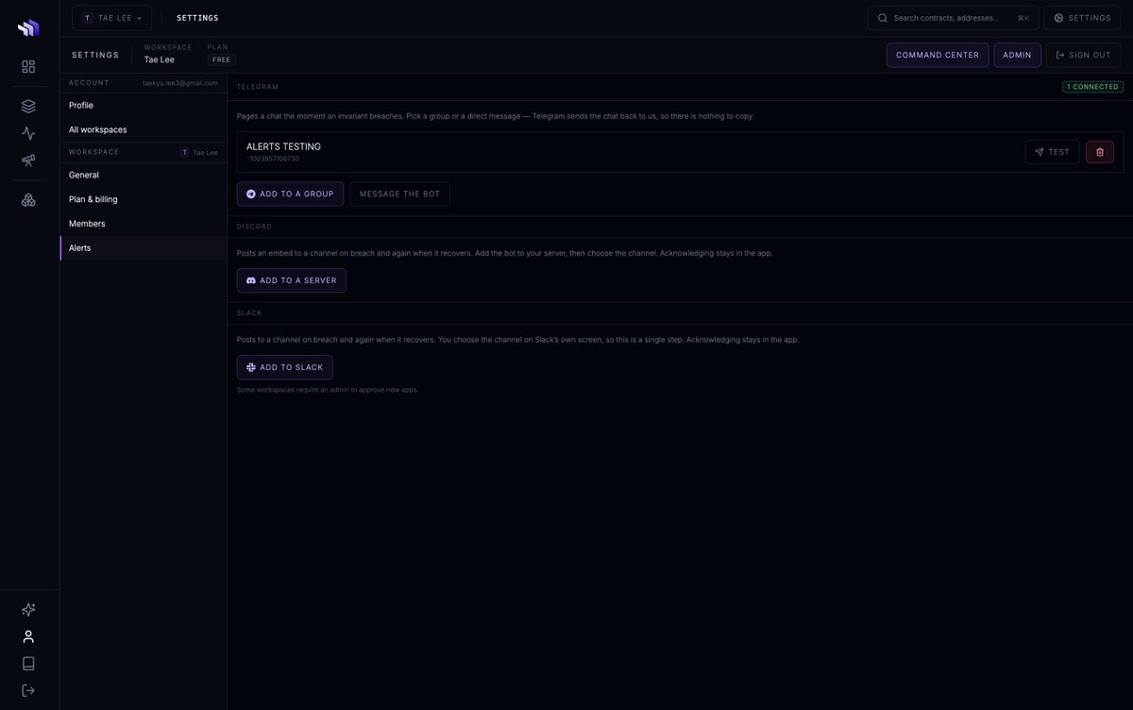Open the Admin page
The height and width of the screenshot is (710, 1133).
(1017, 55)
